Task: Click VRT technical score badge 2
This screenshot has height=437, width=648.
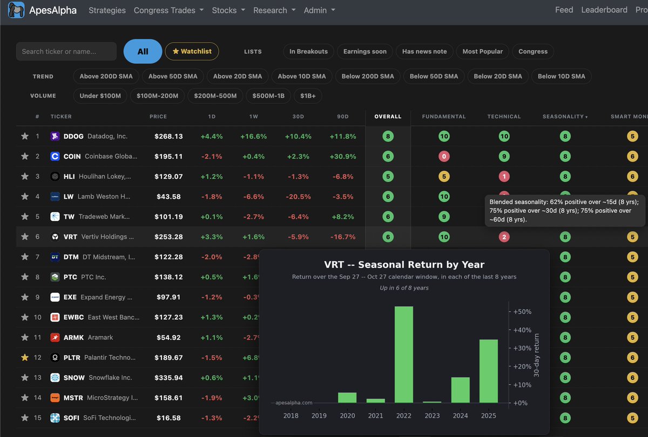Action: point(504,237)
